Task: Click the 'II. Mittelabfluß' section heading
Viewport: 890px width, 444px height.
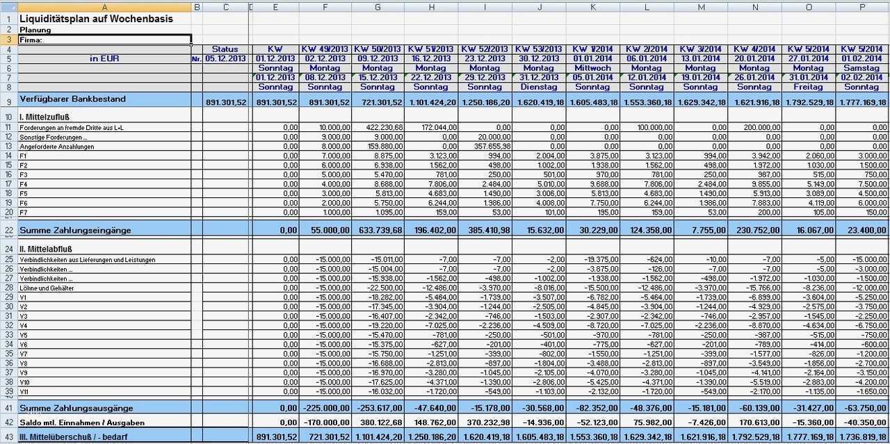Action: point(46,248)
